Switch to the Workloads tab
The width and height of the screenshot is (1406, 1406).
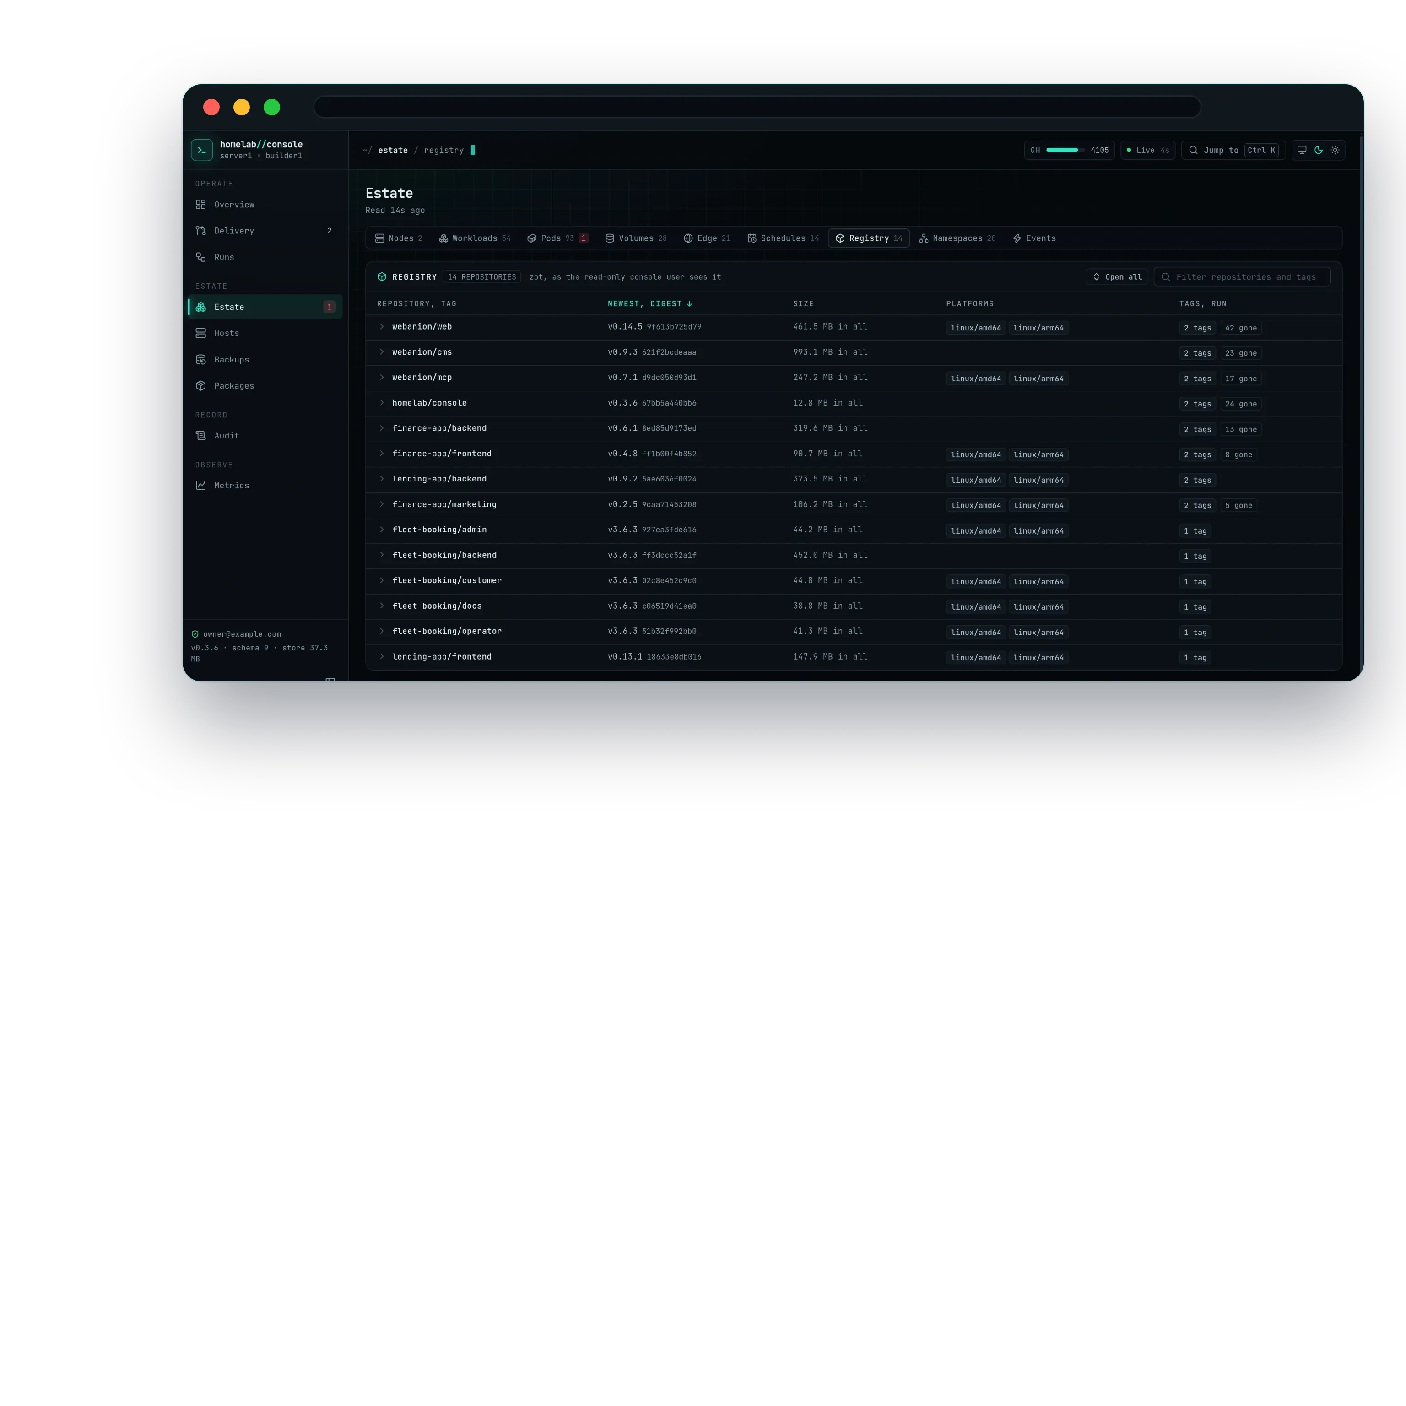pos(475,238)
